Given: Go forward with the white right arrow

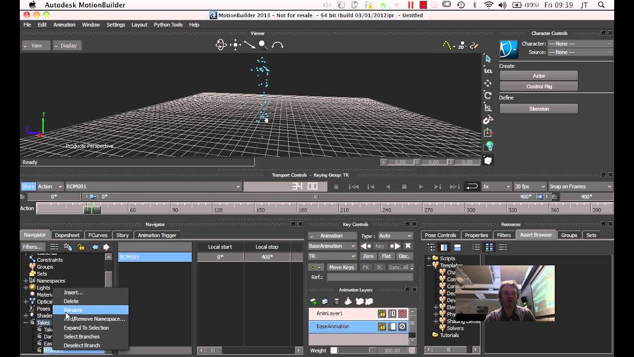Looking at the screenshot, I should point(106,247).
